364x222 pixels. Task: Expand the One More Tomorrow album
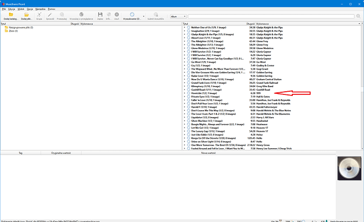point(185,145)
